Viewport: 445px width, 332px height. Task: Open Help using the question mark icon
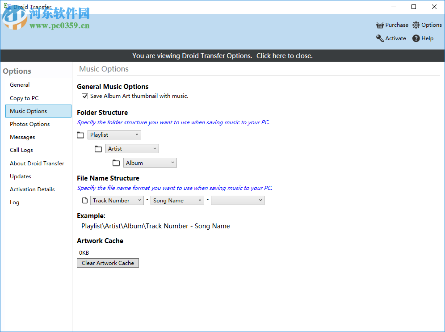(414, 38)
